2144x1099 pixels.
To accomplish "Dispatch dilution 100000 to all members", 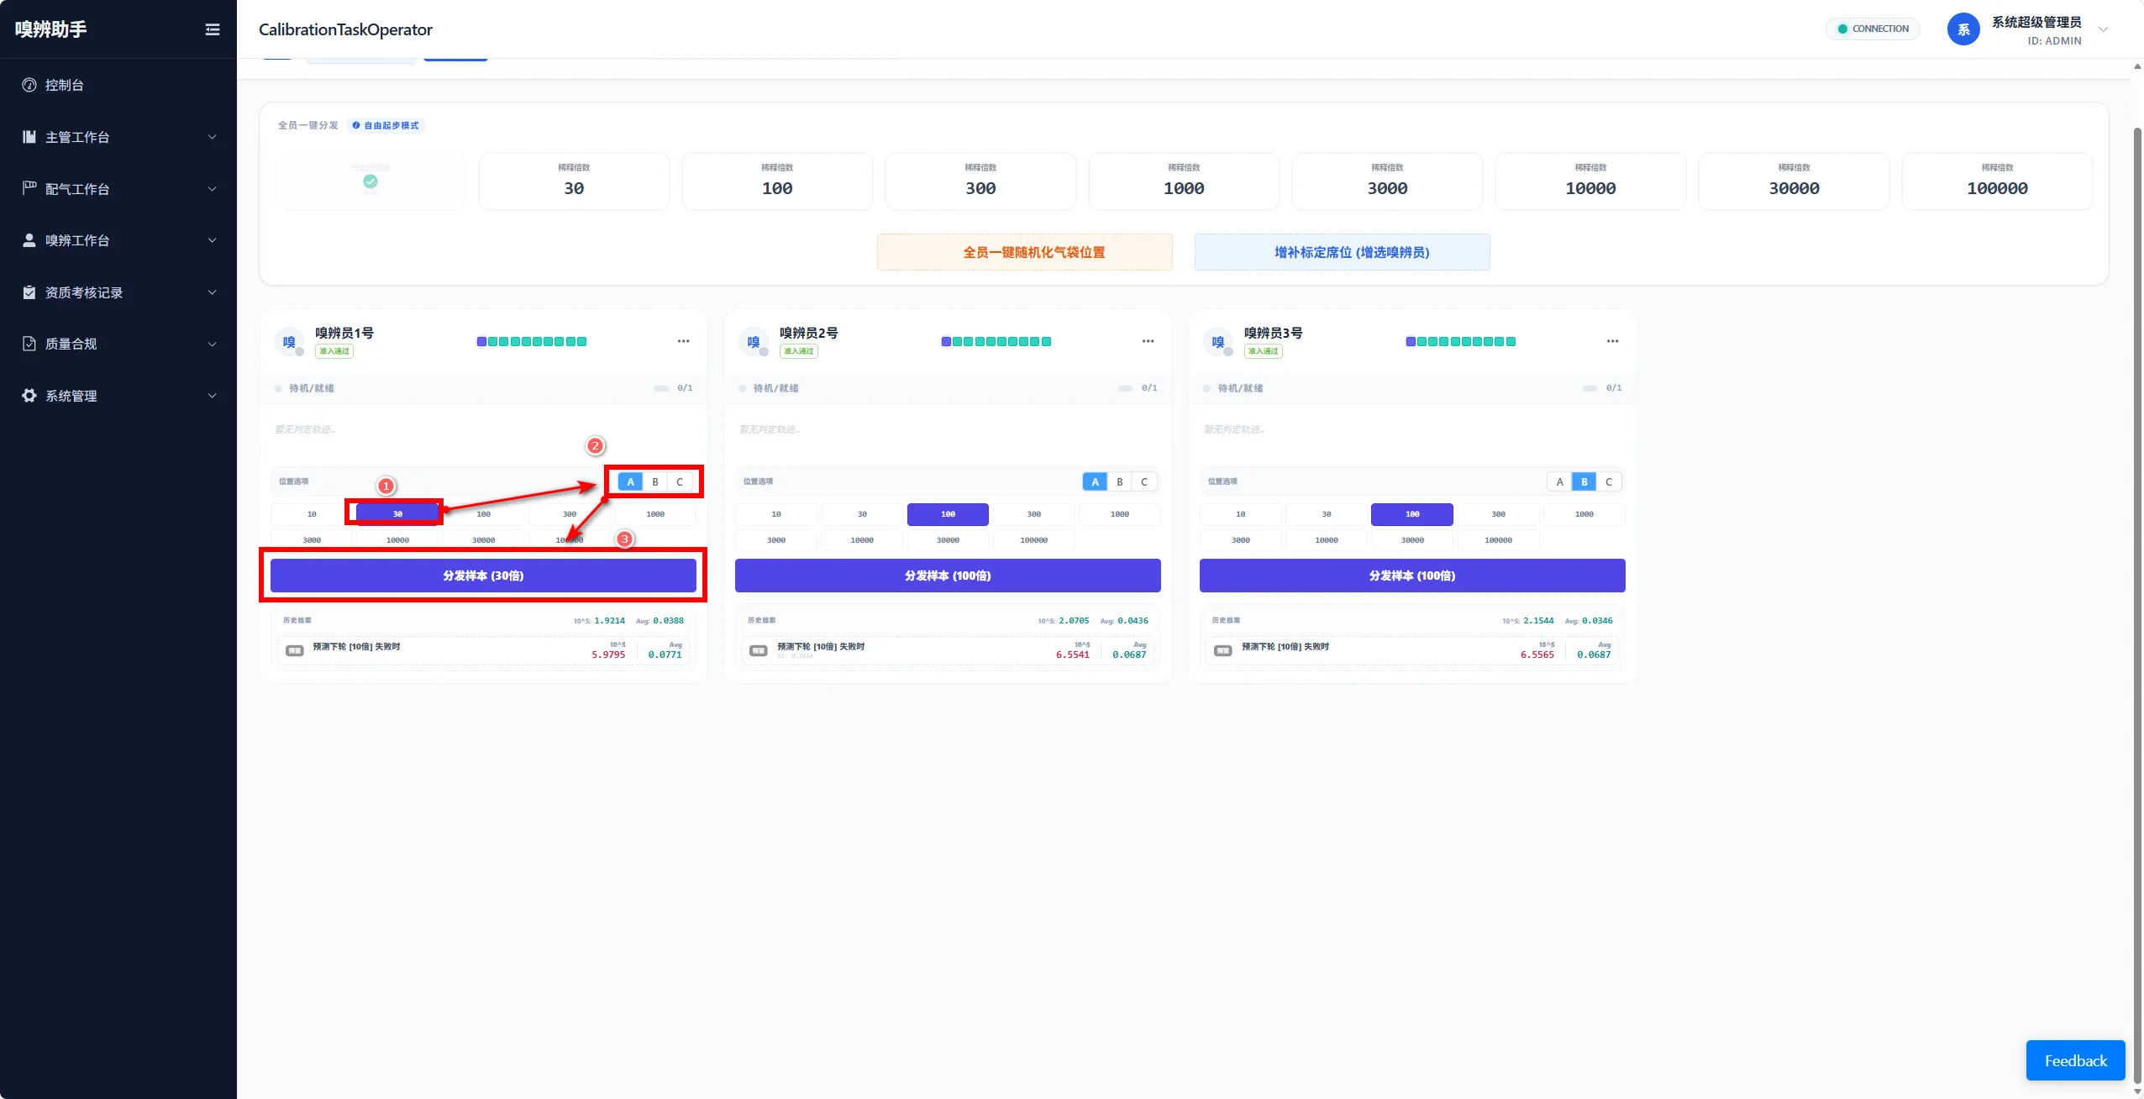I will [1997, 181].
